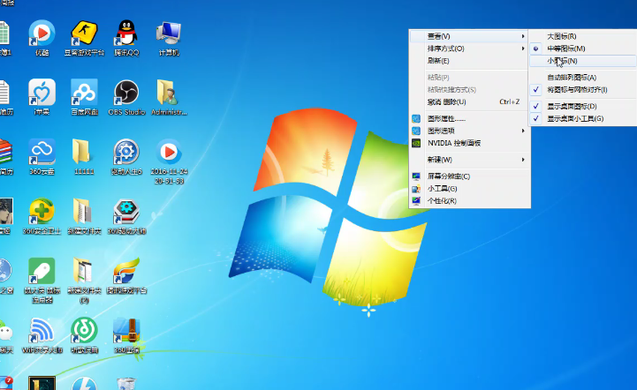This screenshot has height=390, width=637.
Task: Expand the 图形选项 graphics options submenu
Action: [x=469, y=131]
